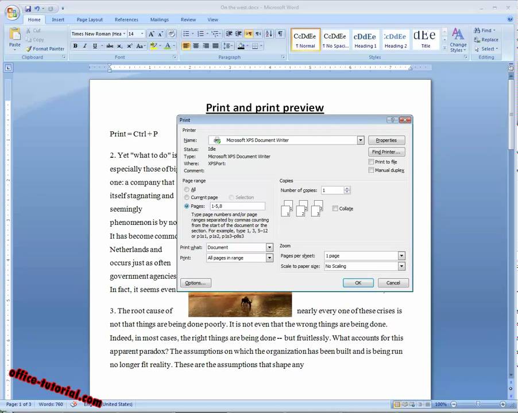This screenshot has width=518, height=413.
Task: Select the Format Painter tool
Action: coord(45,49)
